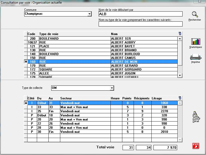Select the collection row with Litrage 2270
This screenshot has height=155, width=206.
tap(103, 111)
